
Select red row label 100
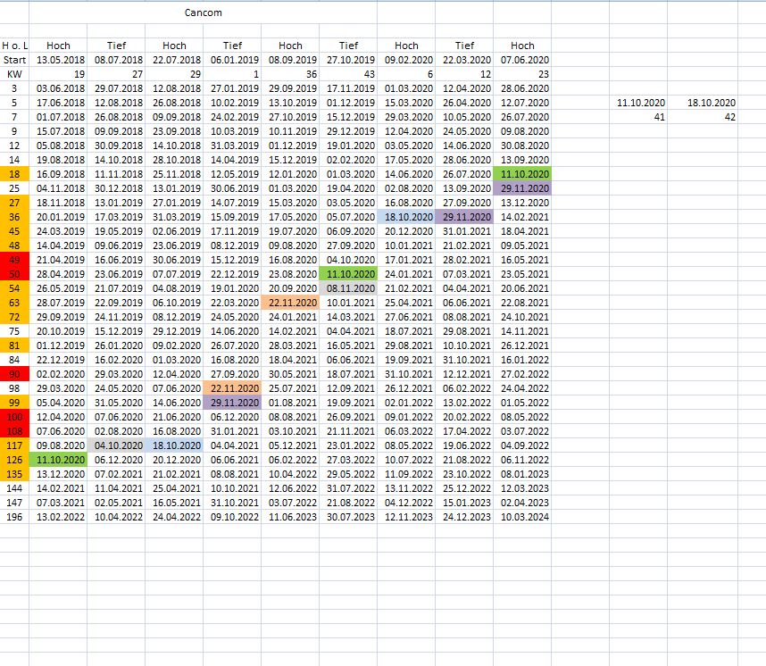coord(14,417)
